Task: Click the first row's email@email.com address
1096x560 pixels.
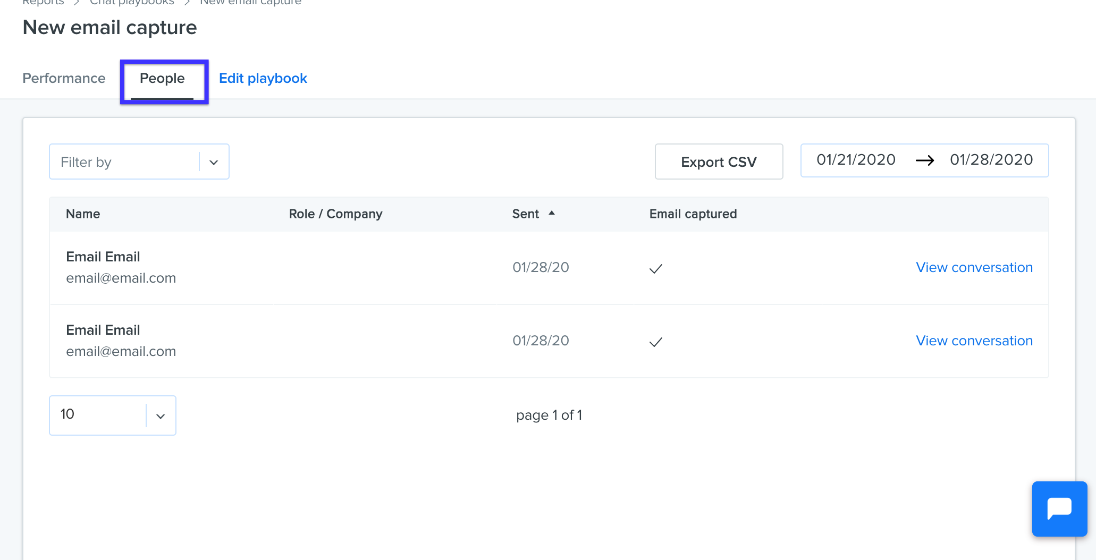Action: click(121, 278)
